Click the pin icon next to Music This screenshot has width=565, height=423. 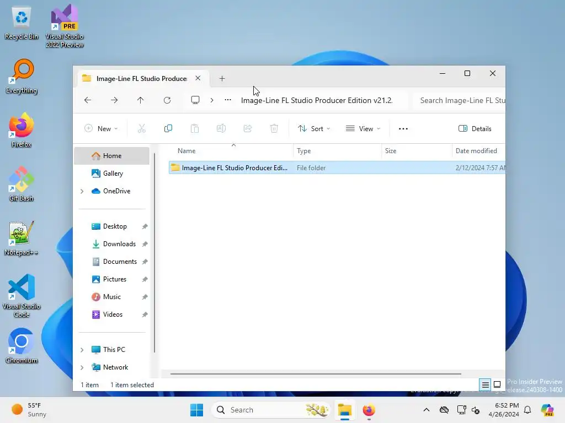[145, 297]
